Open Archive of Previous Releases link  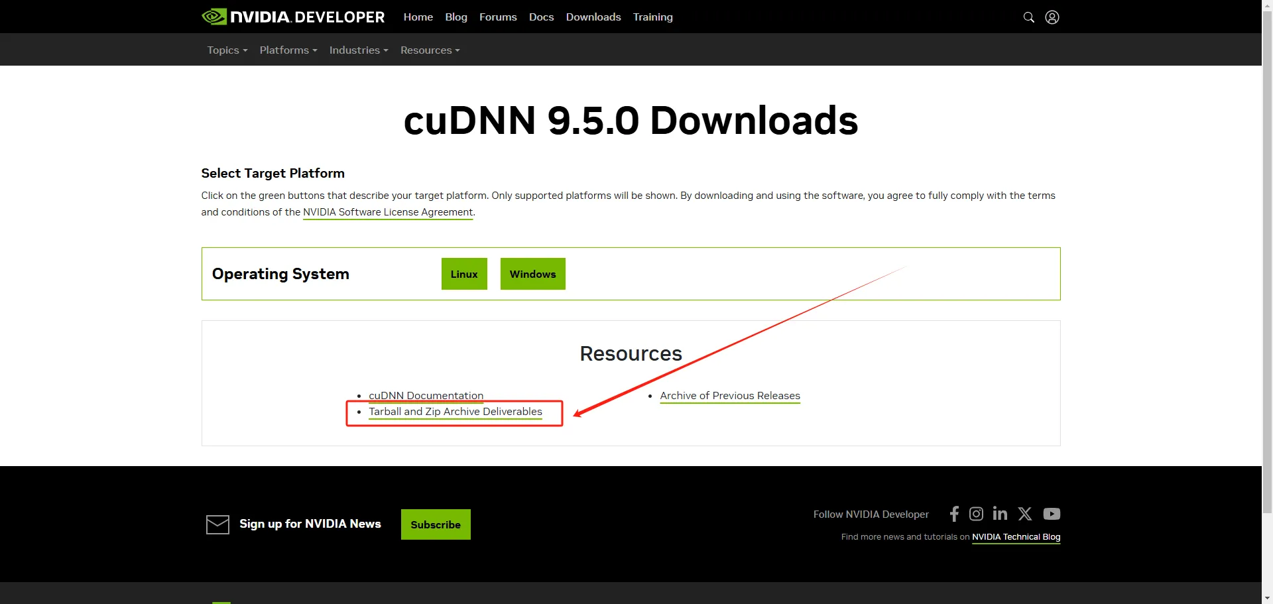coord(730,396)
